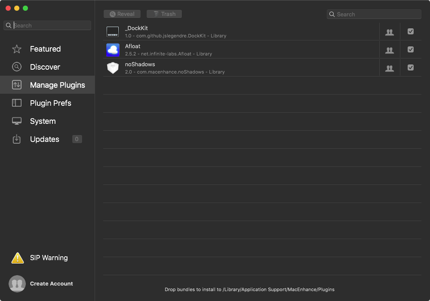Select the Afloat plugin name
The image size is (430, 301).
pos(133,46)
